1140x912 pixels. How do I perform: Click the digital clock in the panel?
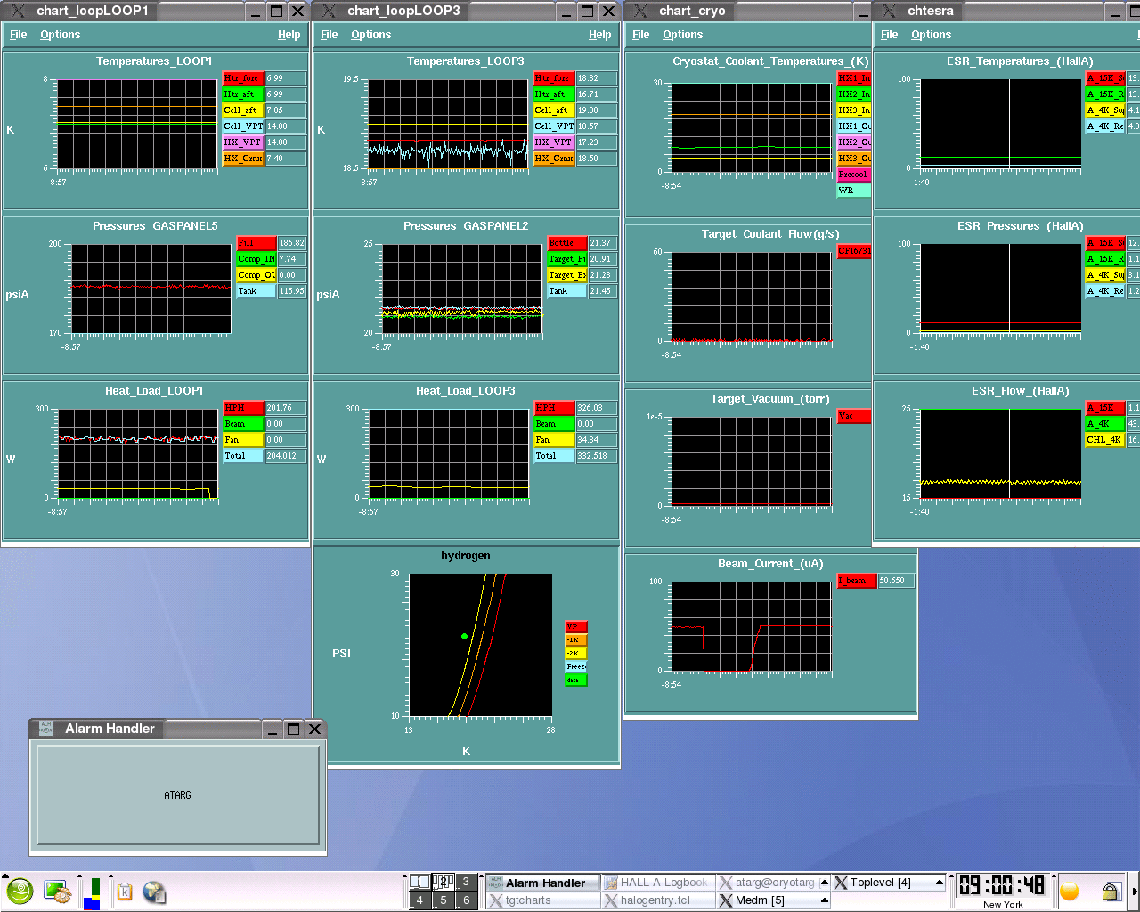pos(1002,885)
